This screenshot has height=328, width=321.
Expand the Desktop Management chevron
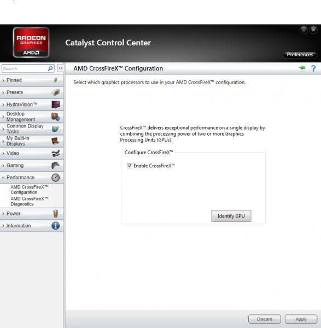click(3, 117)
